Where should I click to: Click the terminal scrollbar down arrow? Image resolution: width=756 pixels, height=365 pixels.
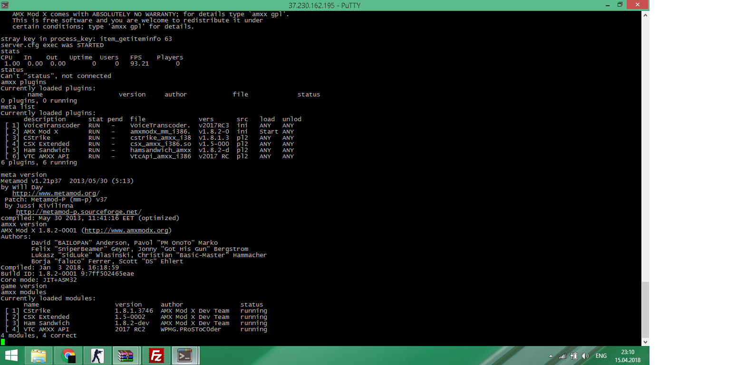pyautogui.click(x=645, y=342)
